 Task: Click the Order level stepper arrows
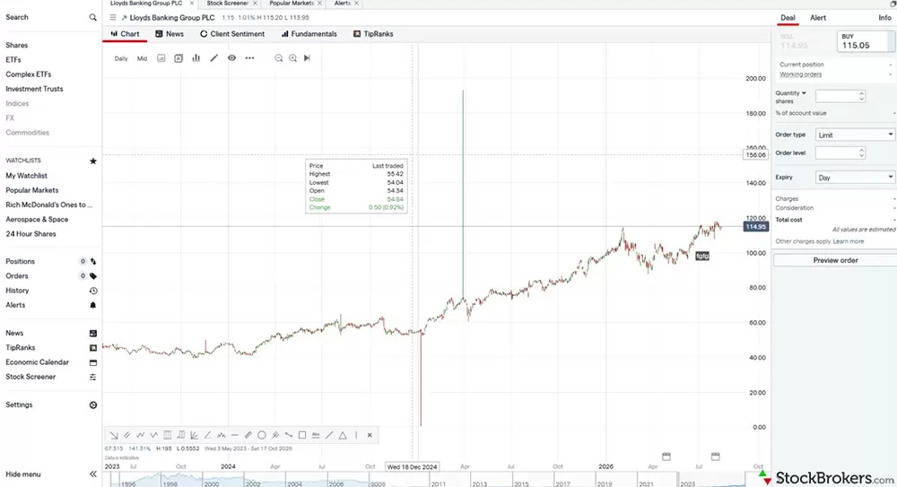(x=861, y=152)
